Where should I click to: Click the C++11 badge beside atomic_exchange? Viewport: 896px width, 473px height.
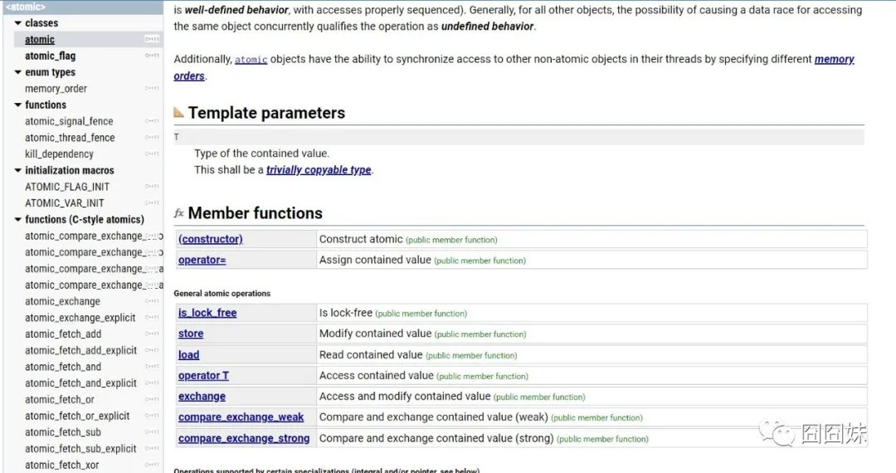(x=152, y=301)
